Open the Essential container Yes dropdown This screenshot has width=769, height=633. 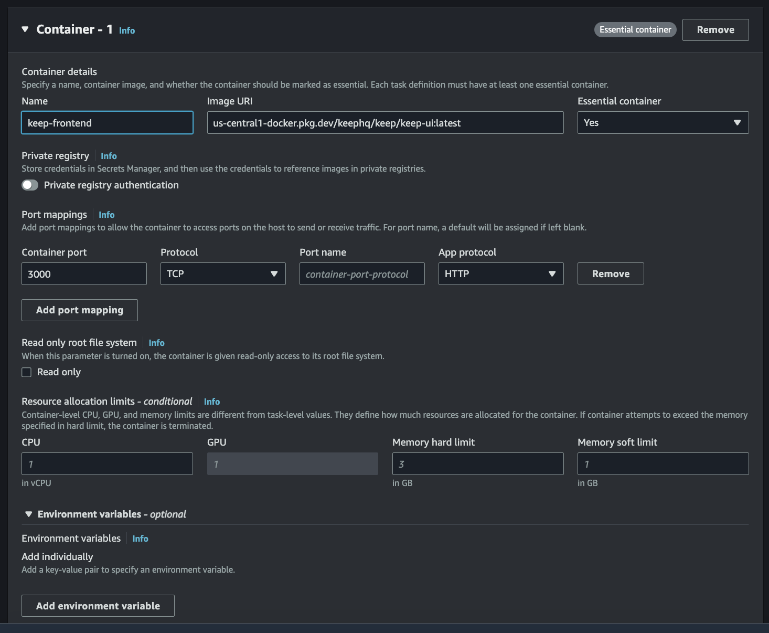(x=663, y=123)
